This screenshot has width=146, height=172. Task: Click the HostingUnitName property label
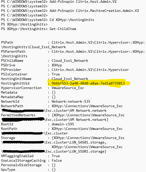[16, 79]
